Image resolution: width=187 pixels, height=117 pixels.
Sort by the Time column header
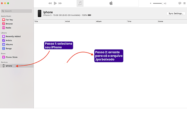click(x=142, y=21)
